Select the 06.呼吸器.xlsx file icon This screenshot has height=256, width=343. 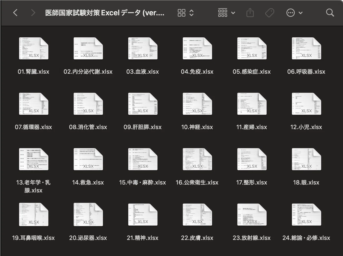[x=306, y=48]
